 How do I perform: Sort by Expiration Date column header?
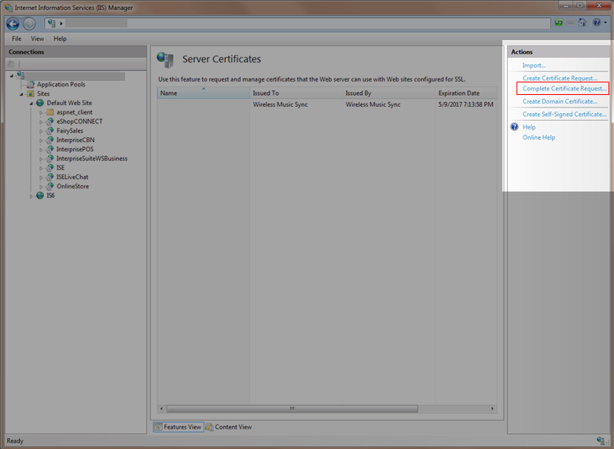point(458,93)
